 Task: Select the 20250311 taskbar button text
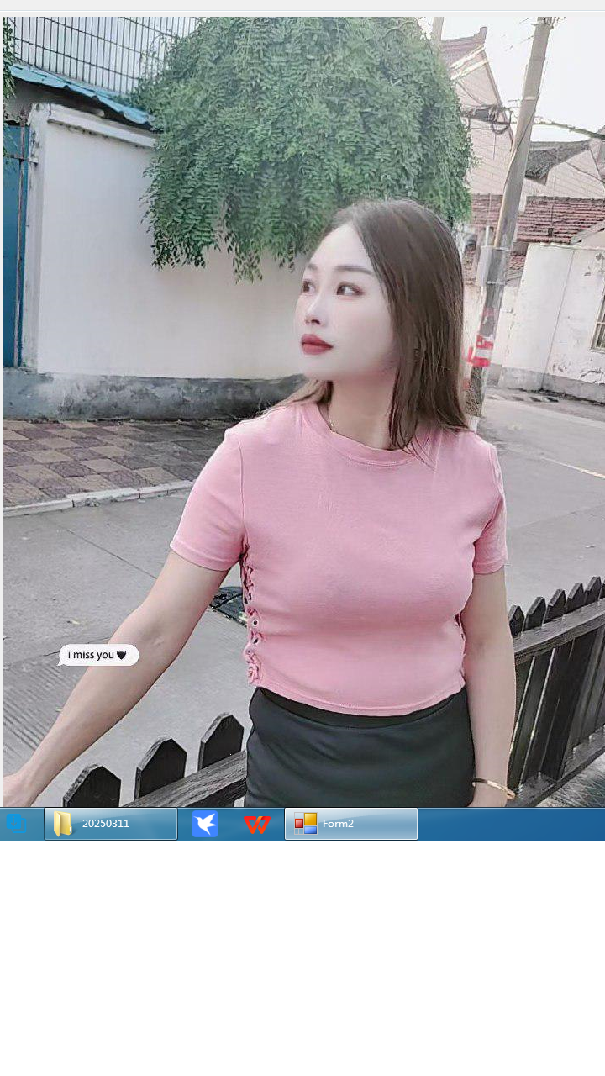106,824
